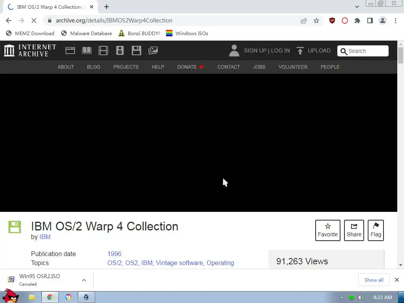Click the OS2 topic link
The height and width of the screenshot is (303, 404).
pyautogui.click(x=131, y=263)
